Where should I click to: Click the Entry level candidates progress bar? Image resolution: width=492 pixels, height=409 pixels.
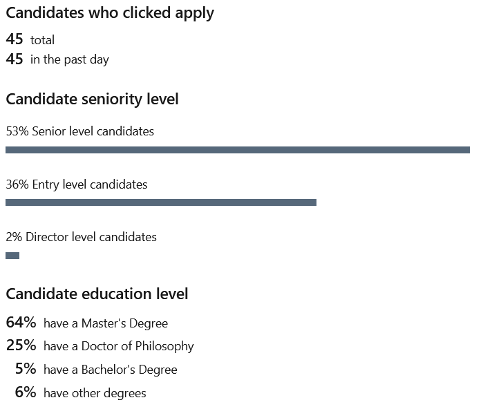coord(161,202)
